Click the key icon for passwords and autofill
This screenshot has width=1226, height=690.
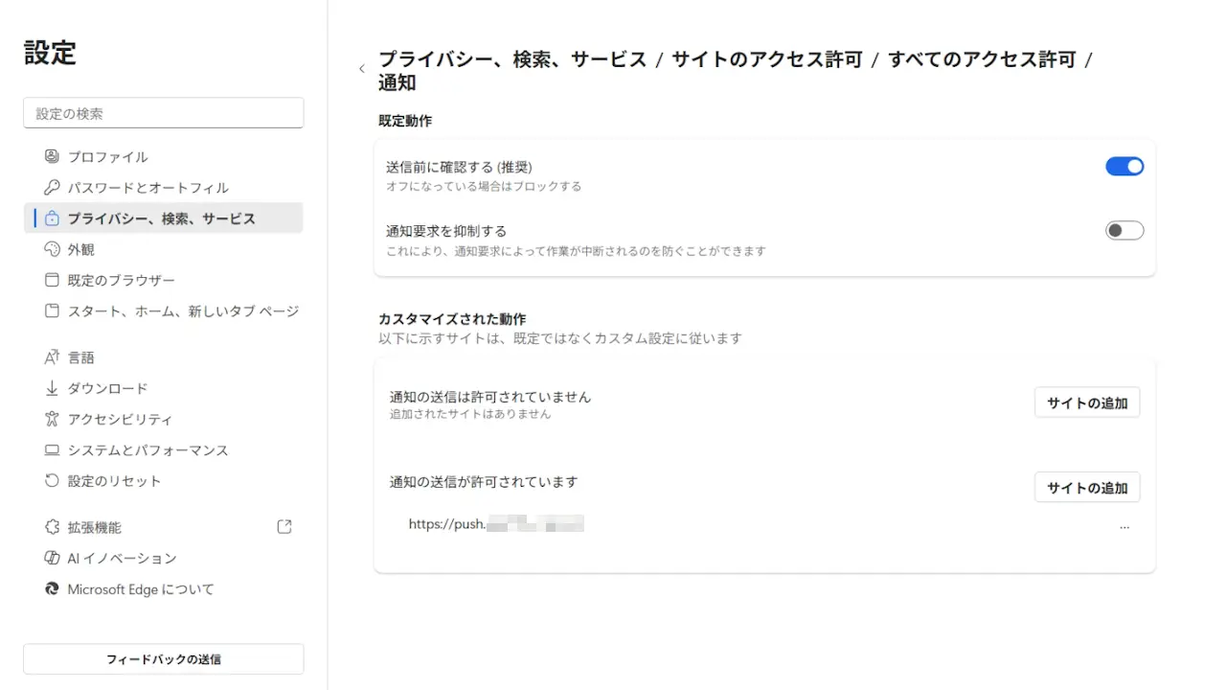tap(52, 188)
